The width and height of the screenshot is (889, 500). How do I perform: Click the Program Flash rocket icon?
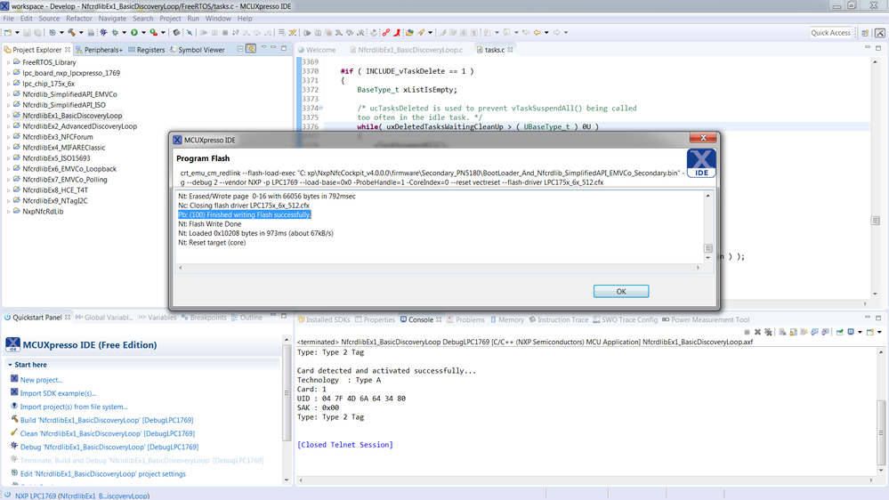click(421, 33)
